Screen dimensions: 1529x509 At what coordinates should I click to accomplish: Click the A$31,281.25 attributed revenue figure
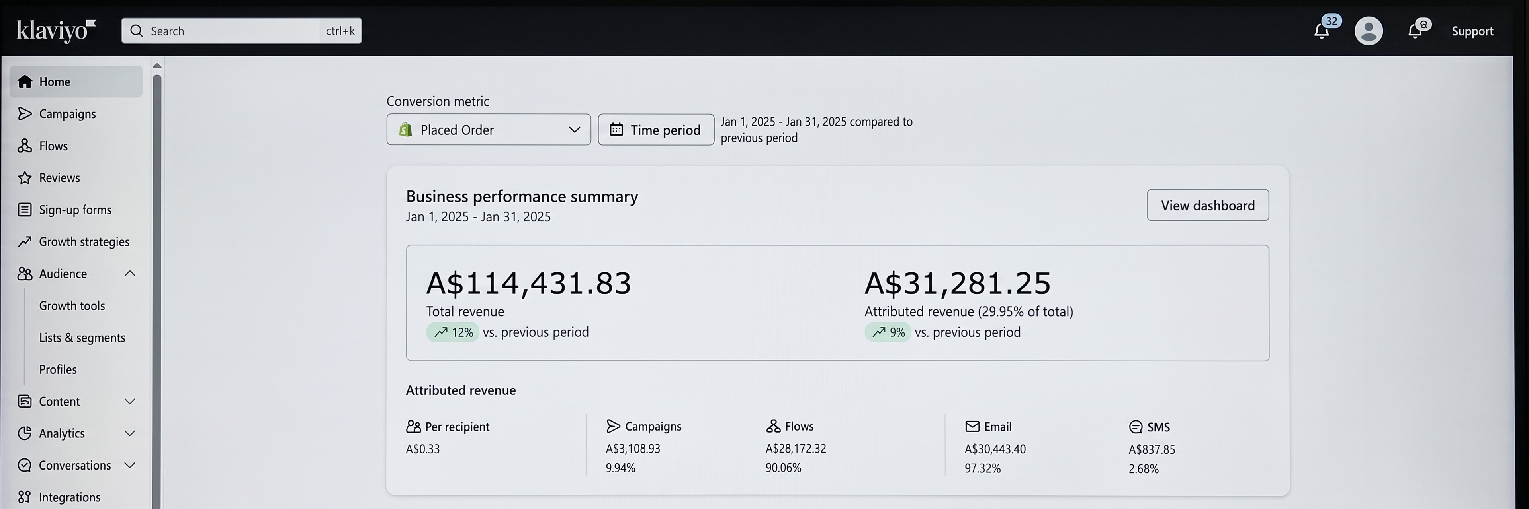tap(957, 283)
